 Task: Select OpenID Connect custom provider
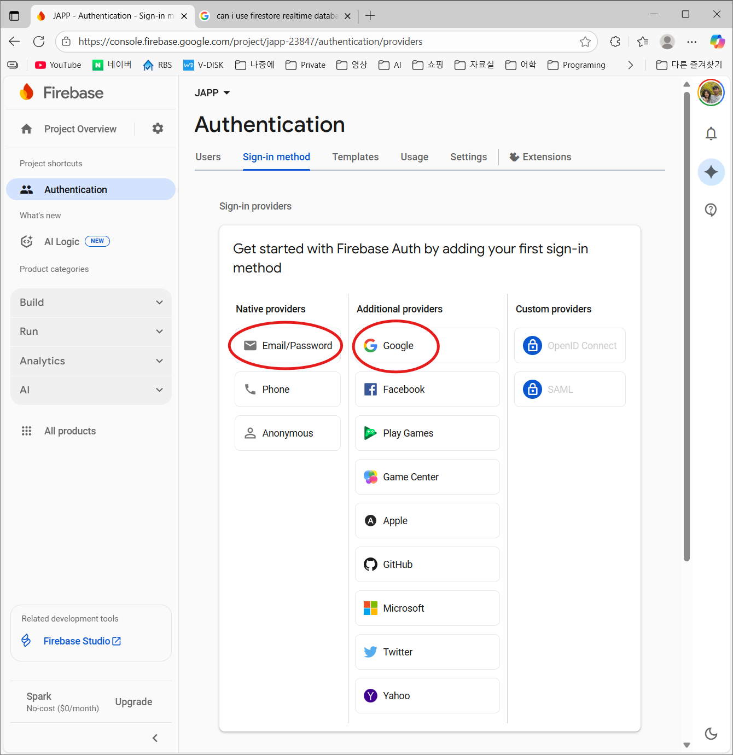pyautogui.click(x=570, y=346)
